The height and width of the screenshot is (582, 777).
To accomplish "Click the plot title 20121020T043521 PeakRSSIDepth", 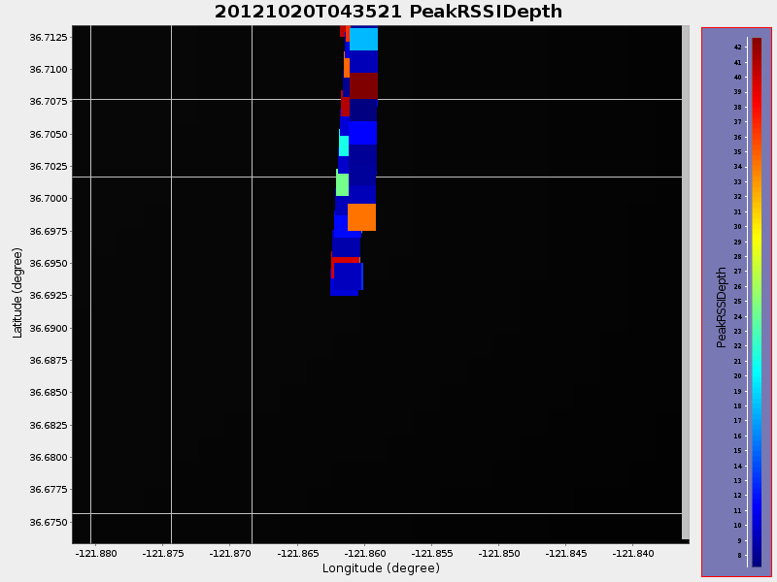I will coord(388,13).
